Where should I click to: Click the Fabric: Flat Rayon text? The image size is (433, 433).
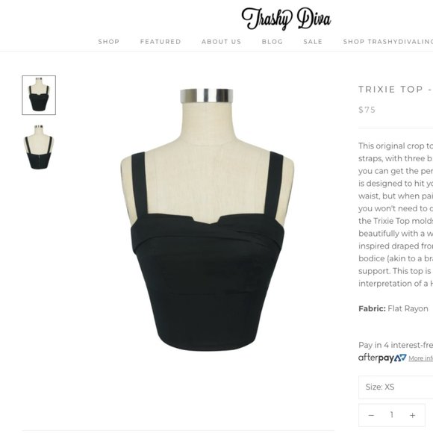click(x=393, y=308)
